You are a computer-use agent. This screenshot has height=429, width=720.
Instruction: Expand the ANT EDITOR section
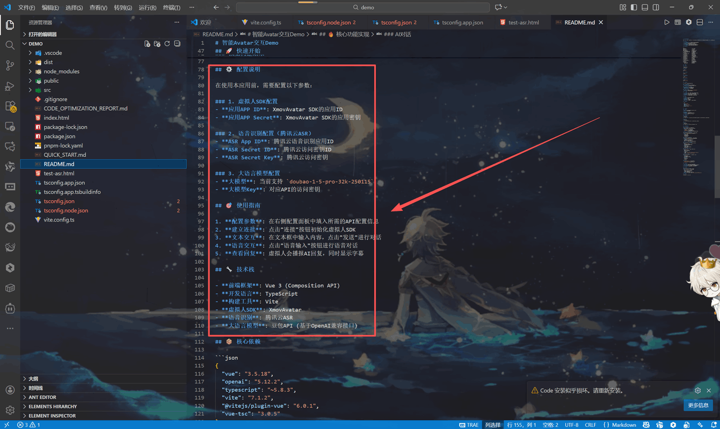[x=103, y=397]
